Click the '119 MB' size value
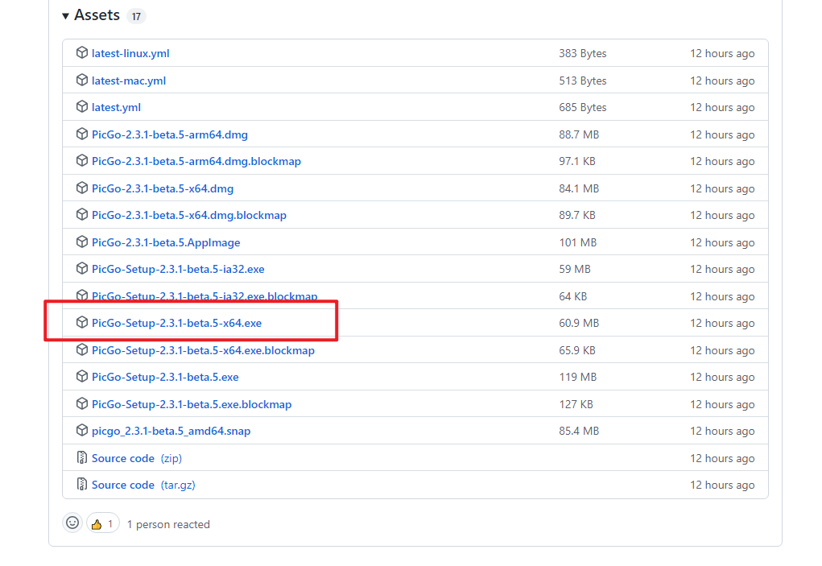Screen dimensions: 822x566 (578, 378)
